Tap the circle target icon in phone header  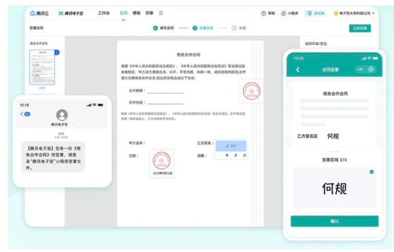(x=371, y=69)
